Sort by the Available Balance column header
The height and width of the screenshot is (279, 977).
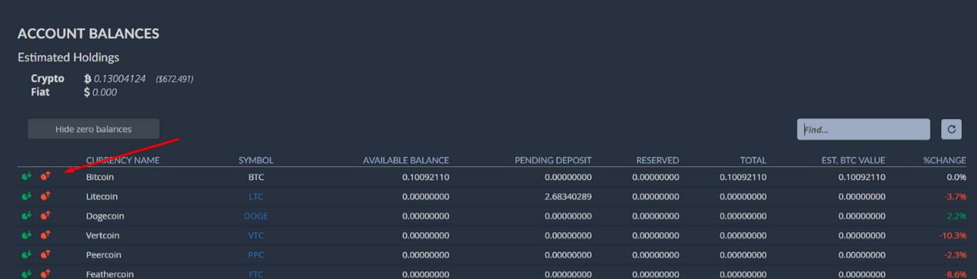406,160
